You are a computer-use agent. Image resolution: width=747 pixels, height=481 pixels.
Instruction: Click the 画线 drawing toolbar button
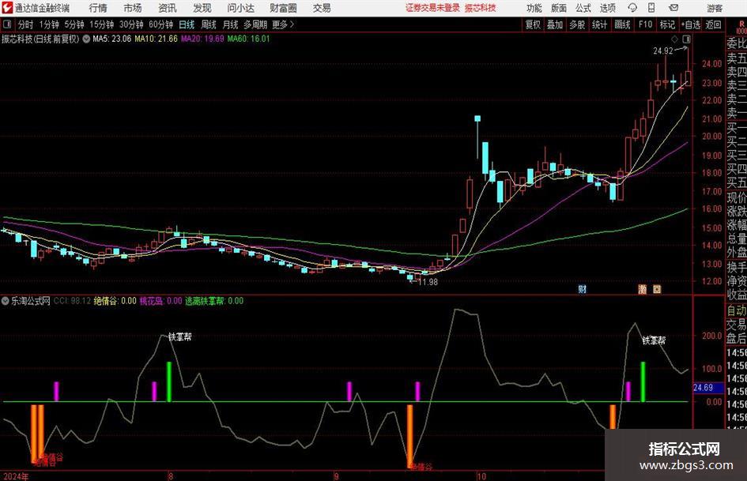622,24
